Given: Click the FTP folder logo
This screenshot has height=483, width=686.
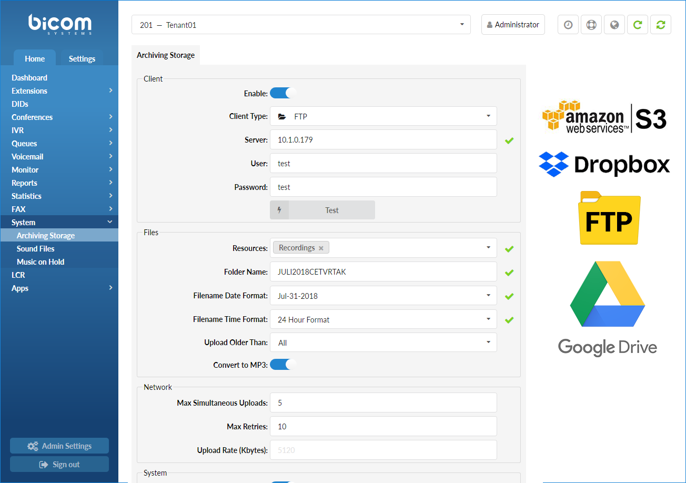Looking at the screenshot, I should (x=609, y=218).
